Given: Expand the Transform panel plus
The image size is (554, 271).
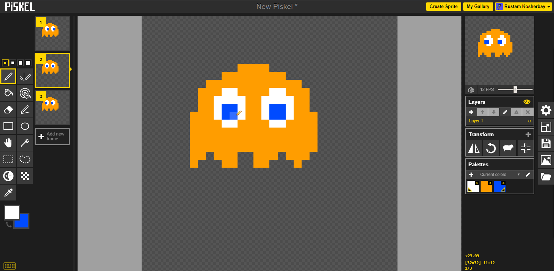Looking at the screenshot, I should coord(528,134).
